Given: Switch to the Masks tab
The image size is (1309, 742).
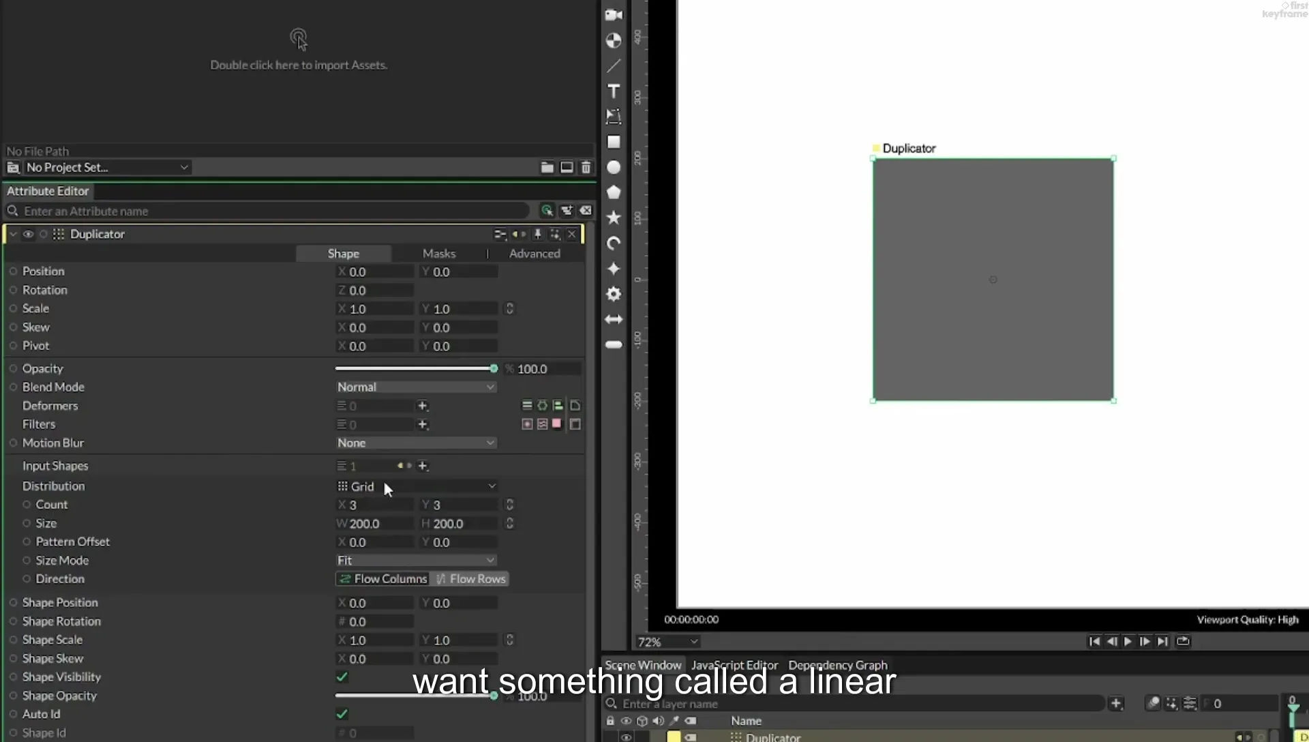Looking at the screenshot, I should tap(438, 253).
